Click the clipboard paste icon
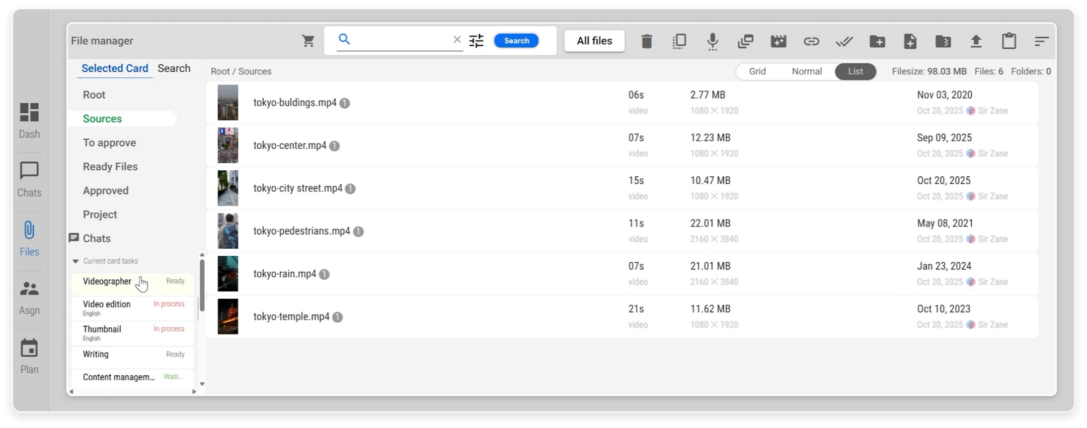The height and width of the screenshot is (428, 1087). [1008, 41]
